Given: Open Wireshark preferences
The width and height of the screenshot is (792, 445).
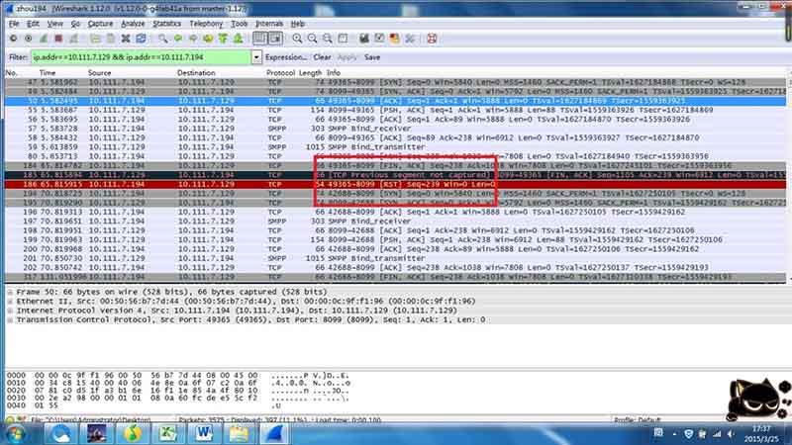Looking at the screenshot, I should pyautogui.click(x=410, y=39).
